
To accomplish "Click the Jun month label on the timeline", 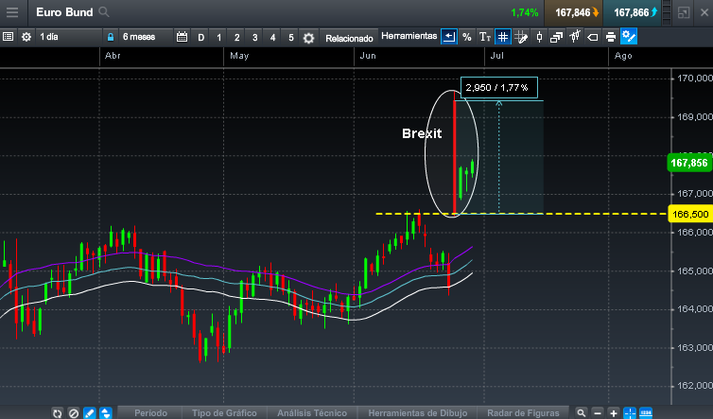I will pos(368,56).
